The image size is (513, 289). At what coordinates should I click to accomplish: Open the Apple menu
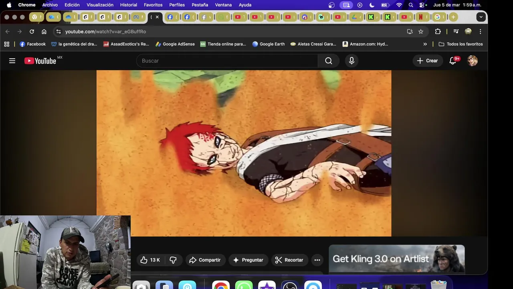pyautogui.click(x=9, y=5)
